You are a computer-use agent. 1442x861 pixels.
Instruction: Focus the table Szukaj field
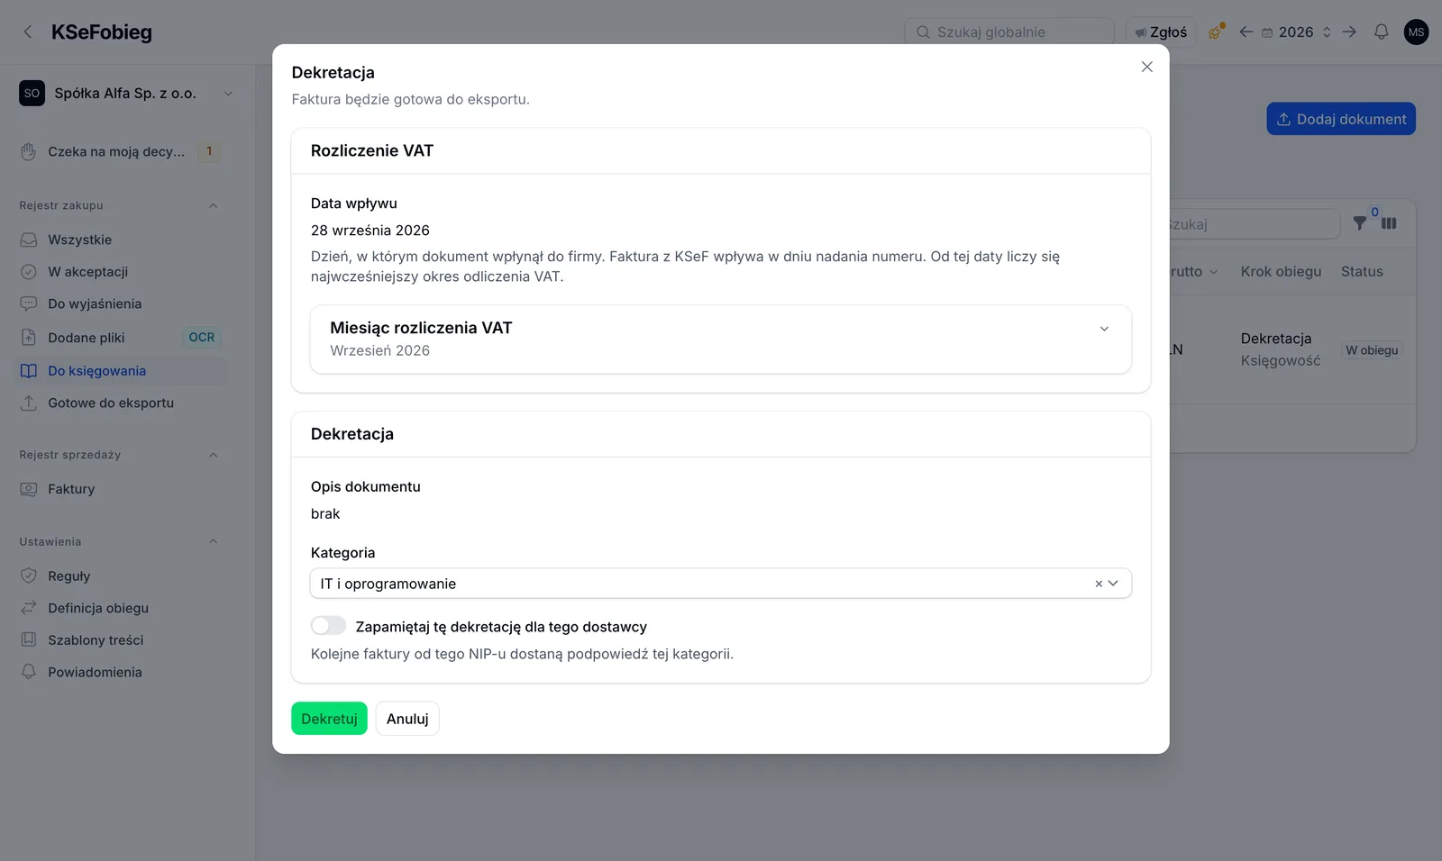pos(1254,224)
